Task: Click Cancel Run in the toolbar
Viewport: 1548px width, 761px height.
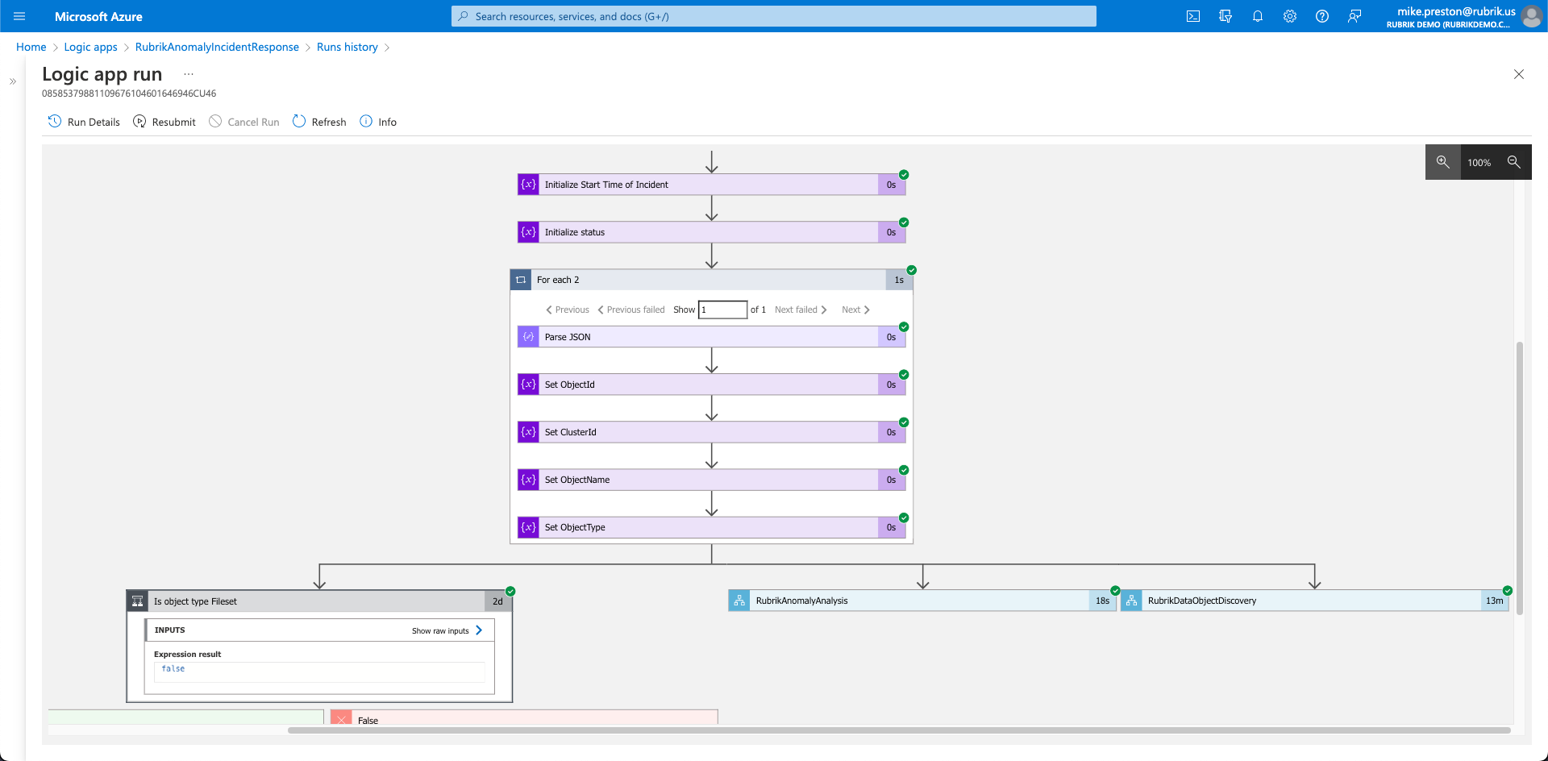Action: (x=244, y=122)
